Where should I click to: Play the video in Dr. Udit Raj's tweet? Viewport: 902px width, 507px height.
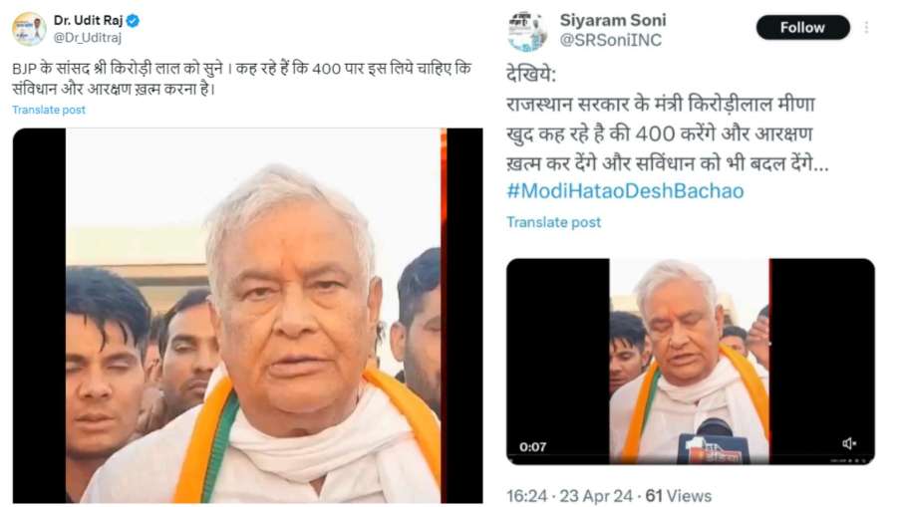click(x=247, y=316)
